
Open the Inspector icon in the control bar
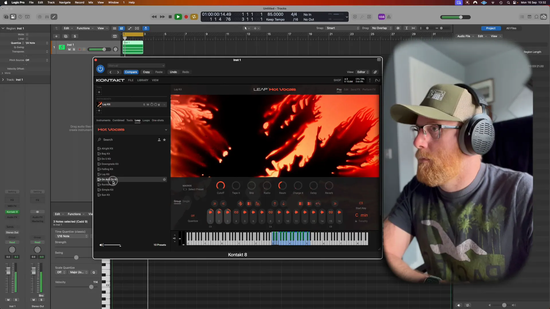pyautogui.click(x=13, y=17)
